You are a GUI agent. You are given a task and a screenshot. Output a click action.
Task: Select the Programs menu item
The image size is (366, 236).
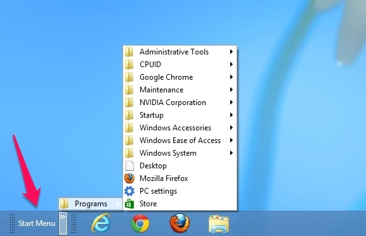tap(91, 204)
